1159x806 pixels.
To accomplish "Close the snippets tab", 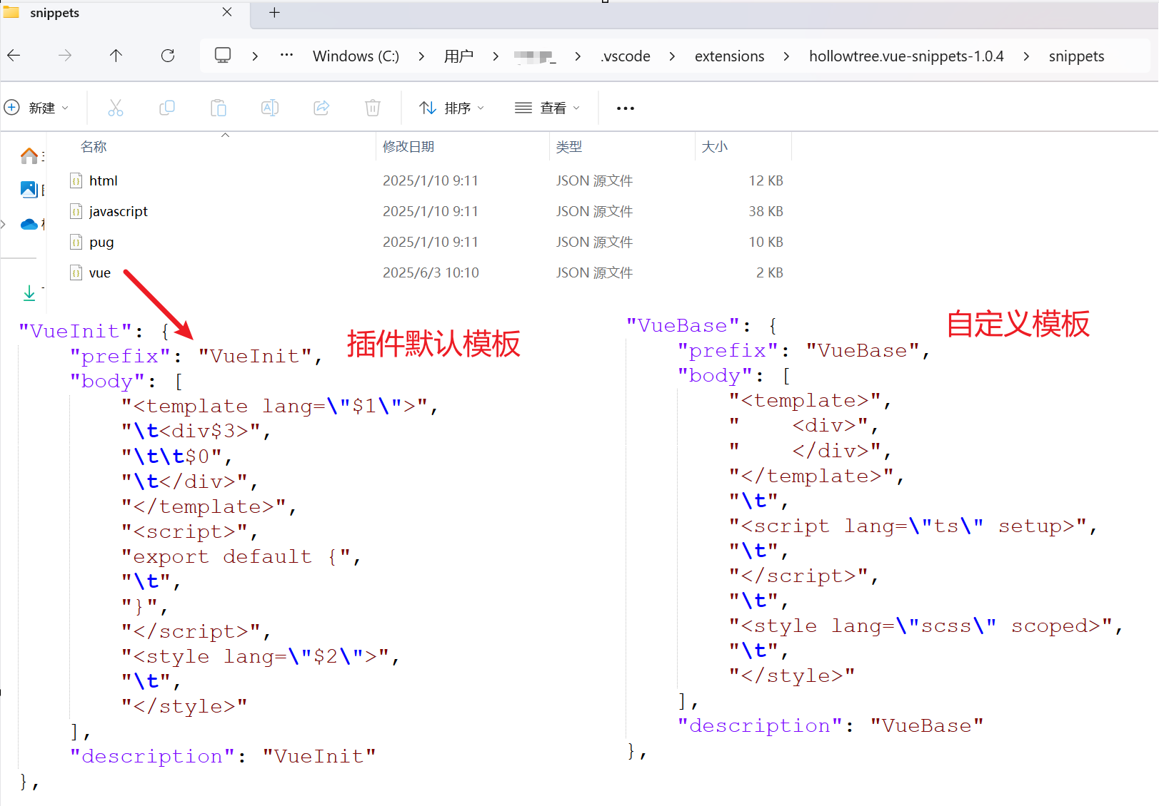I will tap(227, 12).
